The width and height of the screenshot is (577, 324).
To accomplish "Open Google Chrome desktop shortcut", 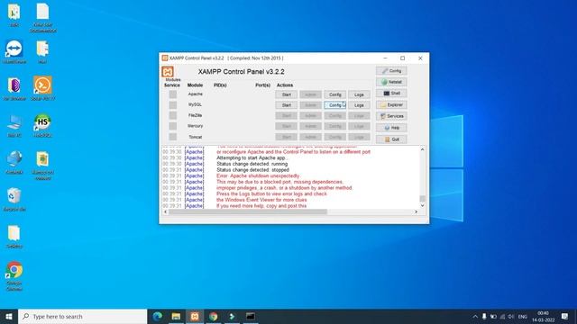I will (x=14, y=276).
